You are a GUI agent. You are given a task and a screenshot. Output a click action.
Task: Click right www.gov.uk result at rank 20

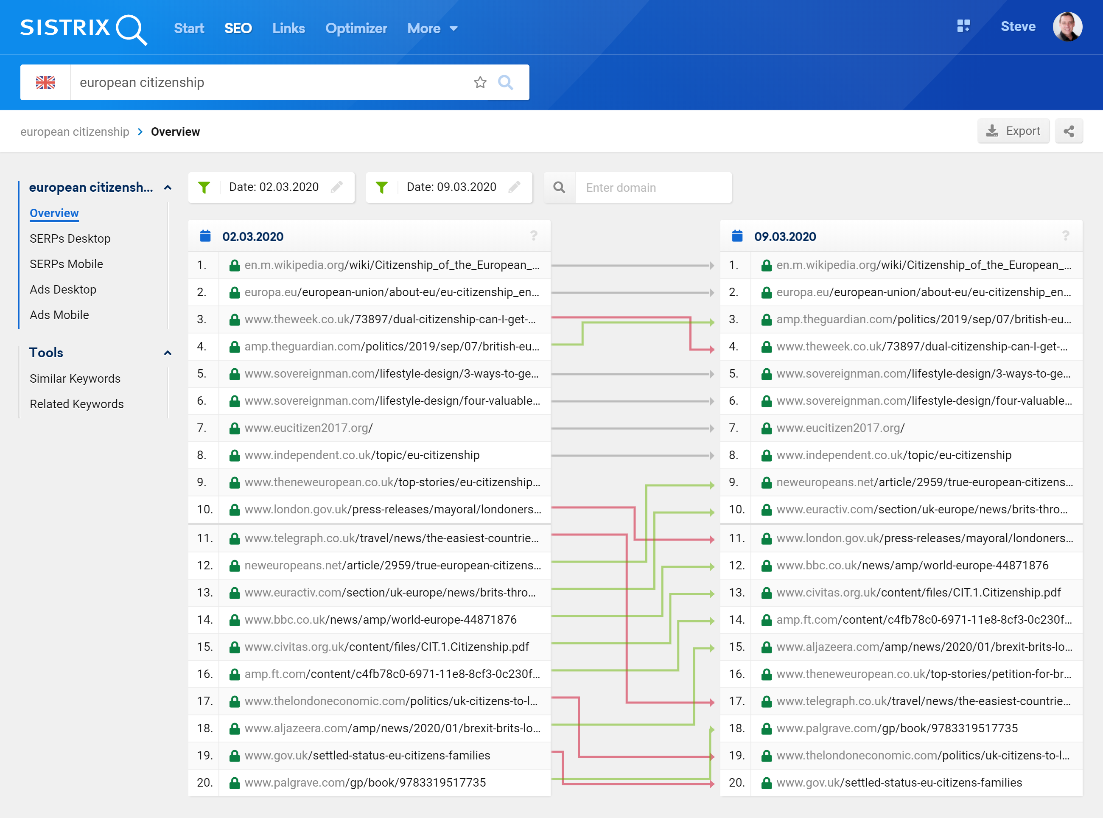[x=899, y=783]
